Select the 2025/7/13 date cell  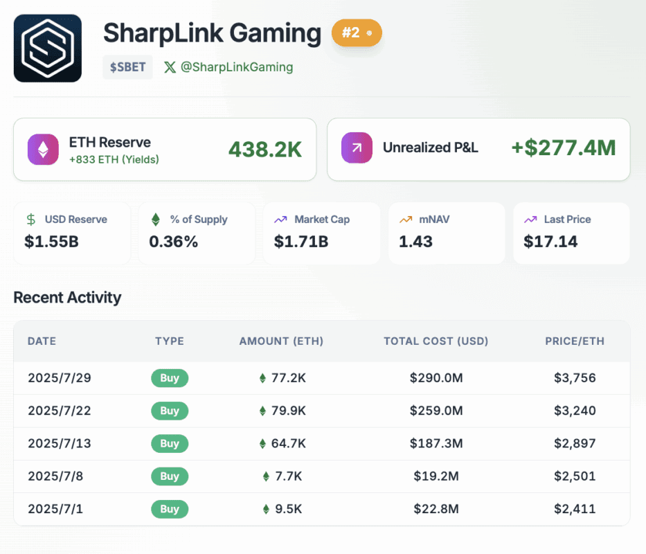coord(60,443)
